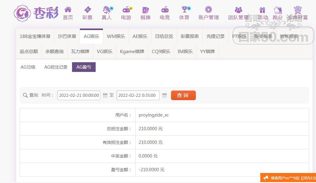
Task: Open 日结总览 tab
Action: coord(164,36)
